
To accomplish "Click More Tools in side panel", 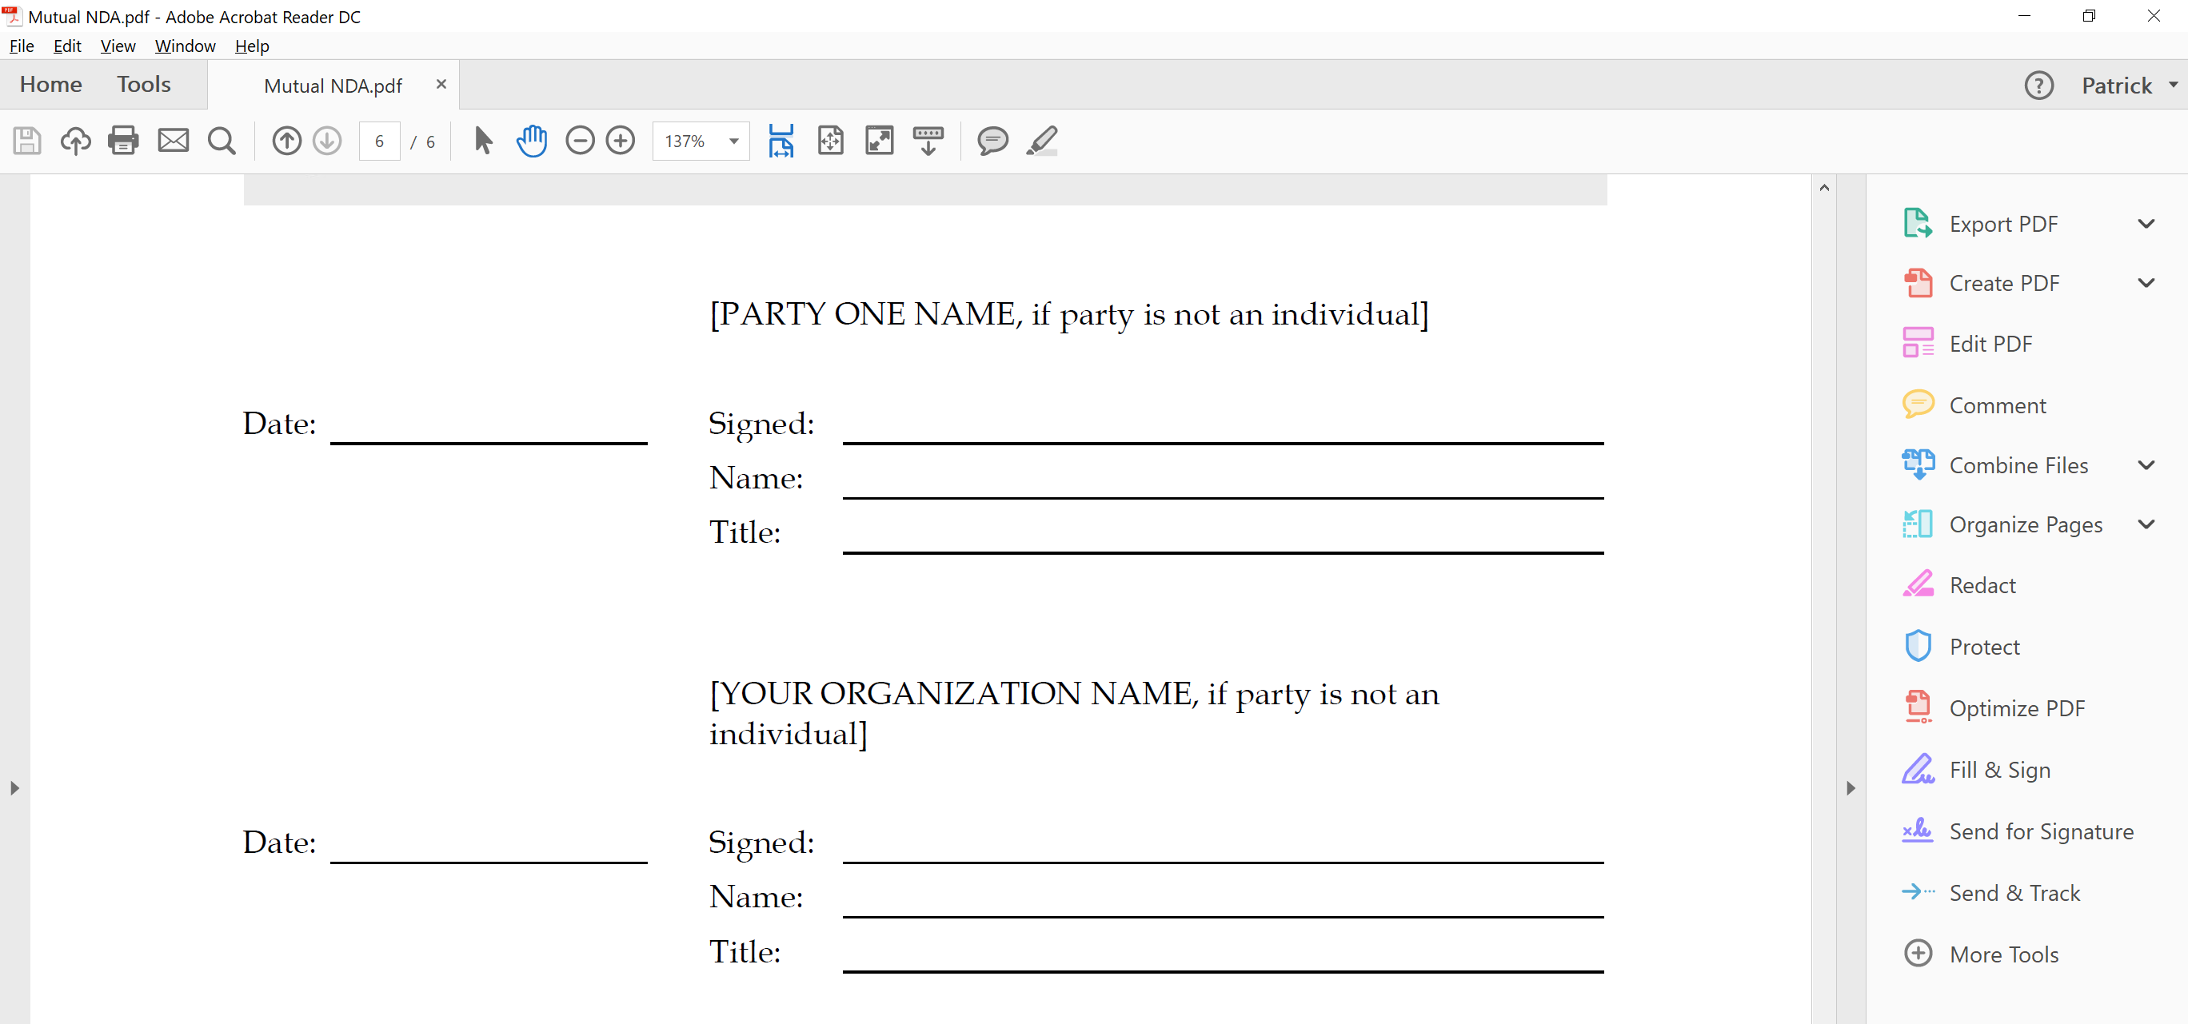I will (2002, 954).
